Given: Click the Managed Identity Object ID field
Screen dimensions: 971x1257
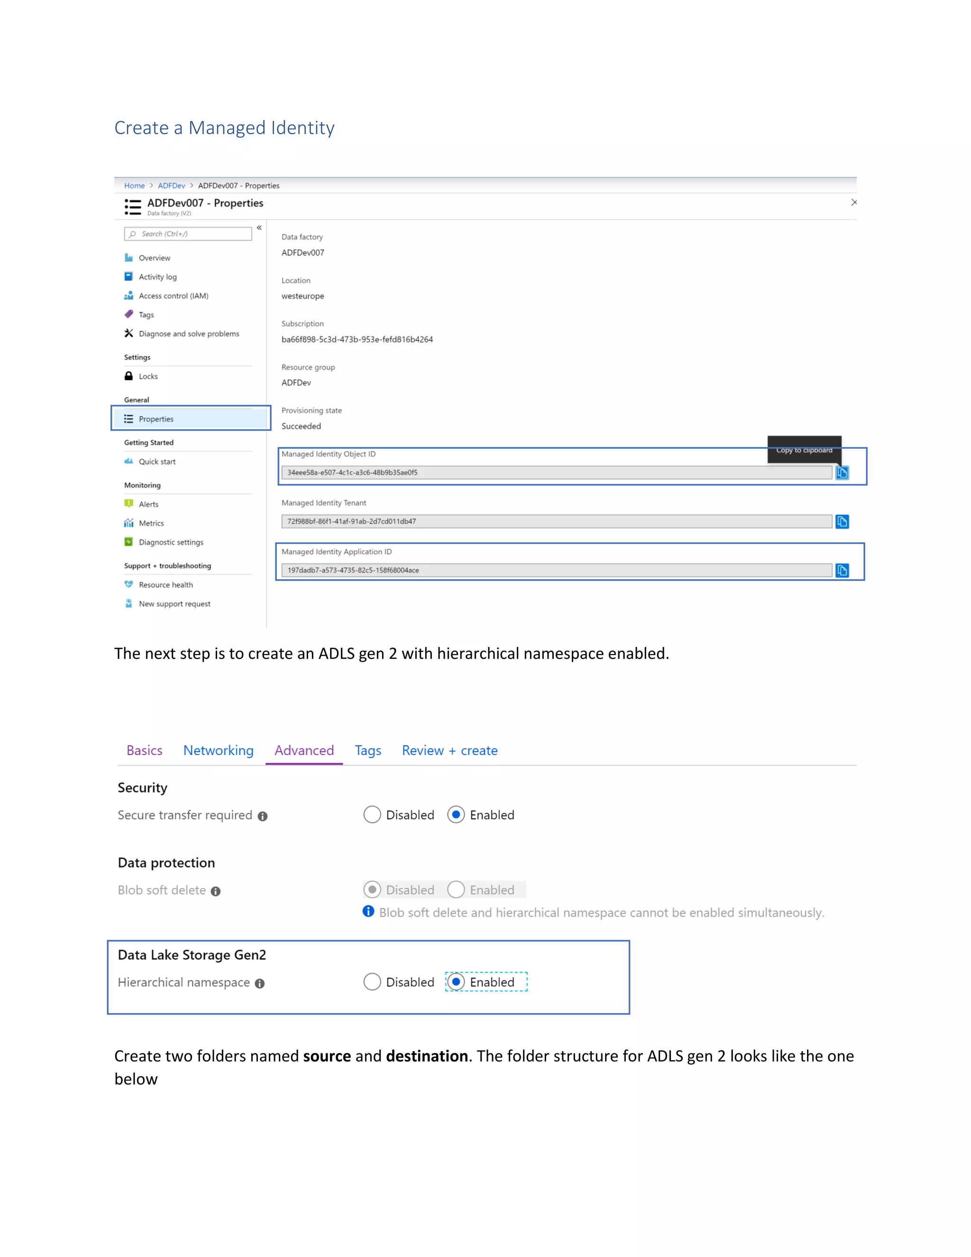Looking at the screenshot, I should tap(556, 472).
